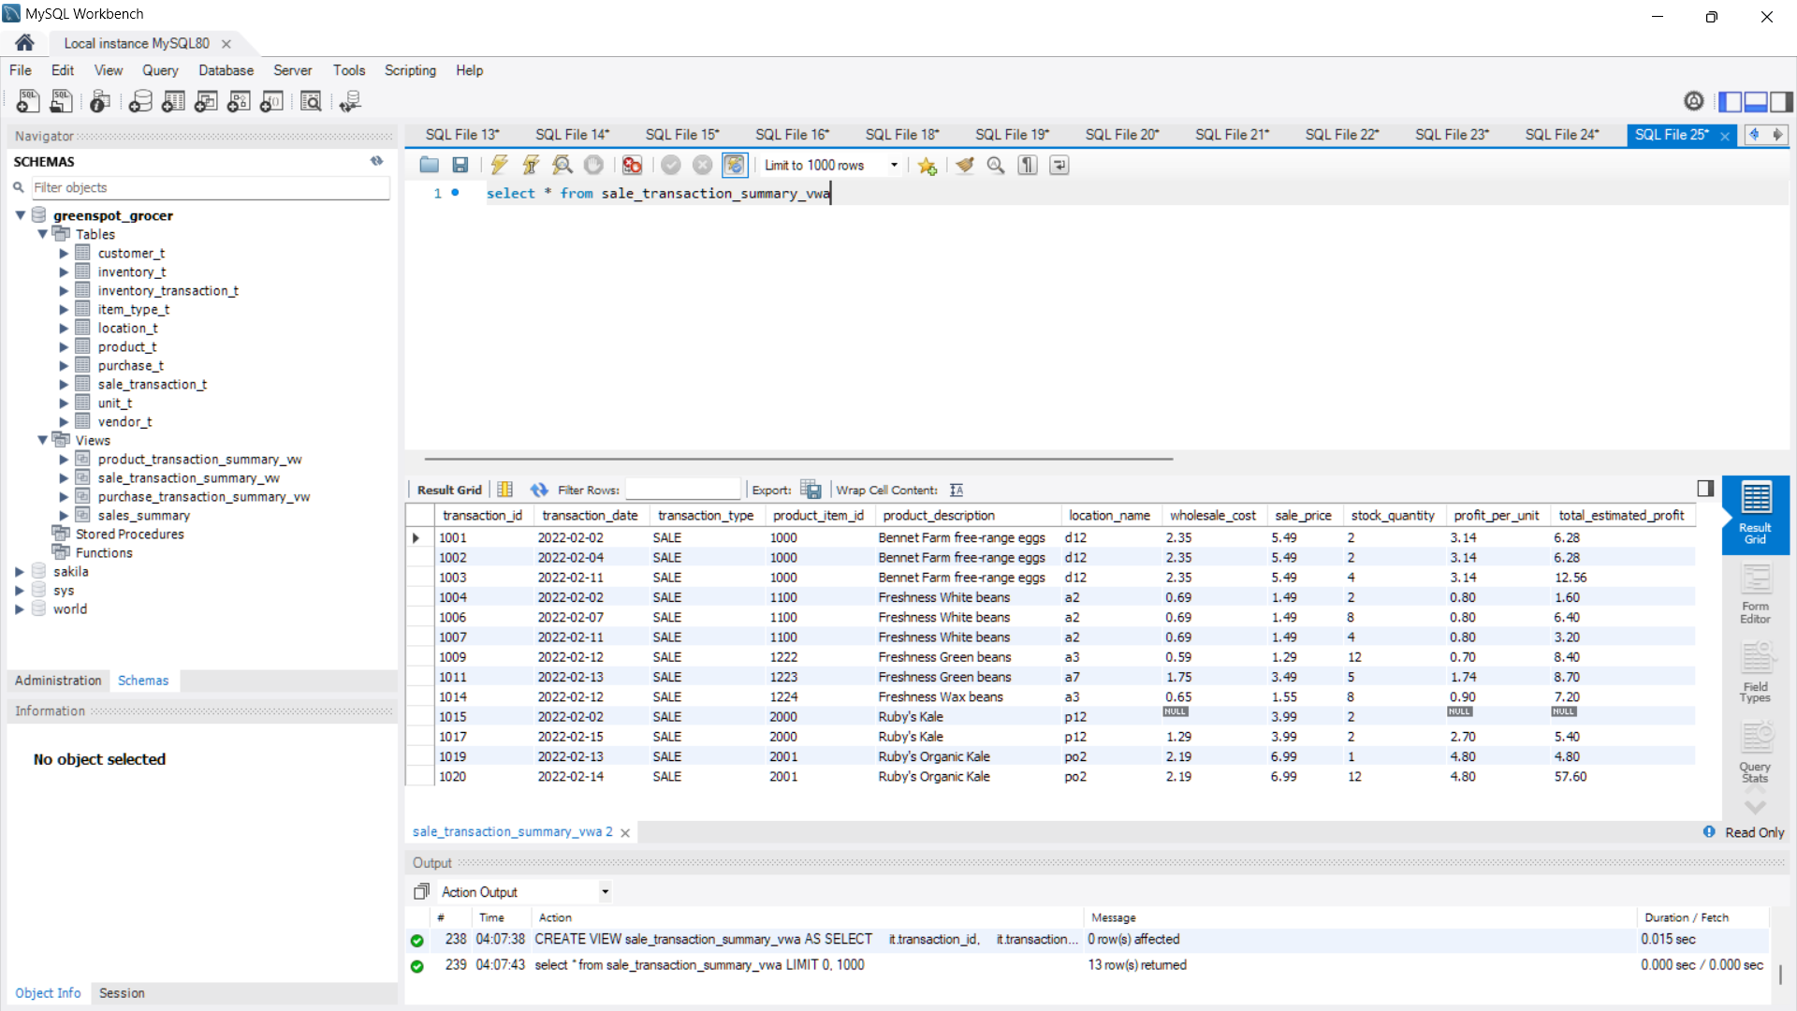The image size is (1797, 1011).
Task: Click the Filter Rows input box
Action: [682, 490]
